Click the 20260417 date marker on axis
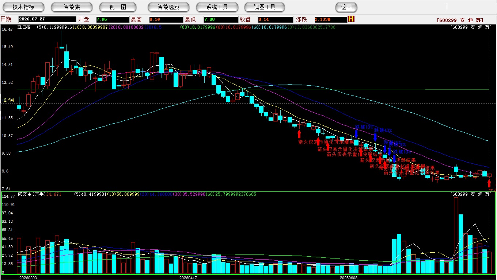Viewport: 497px width, 280px height. point(189,277)
